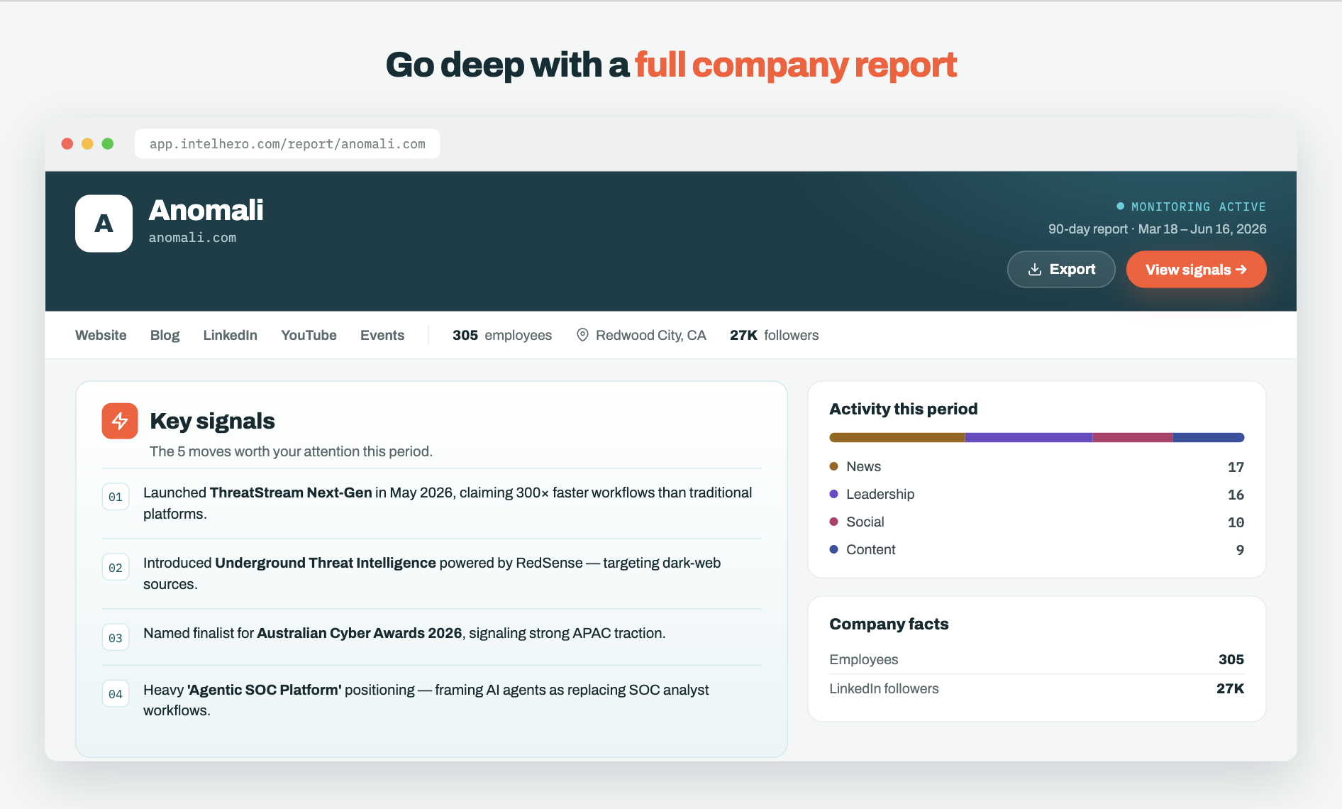The image size is (1342, 809).
Task: Click the purple Leadership segment of activity bar
Action: [x=1028, y=438]
